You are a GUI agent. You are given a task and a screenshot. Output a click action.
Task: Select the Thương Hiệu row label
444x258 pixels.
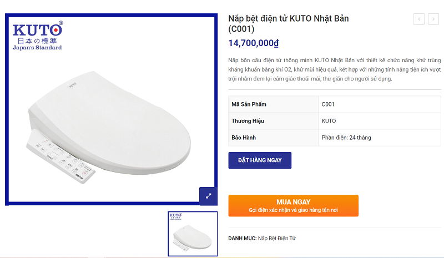click(248, 121)
